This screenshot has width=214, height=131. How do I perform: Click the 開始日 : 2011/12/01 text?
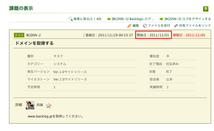pos(153,35)
